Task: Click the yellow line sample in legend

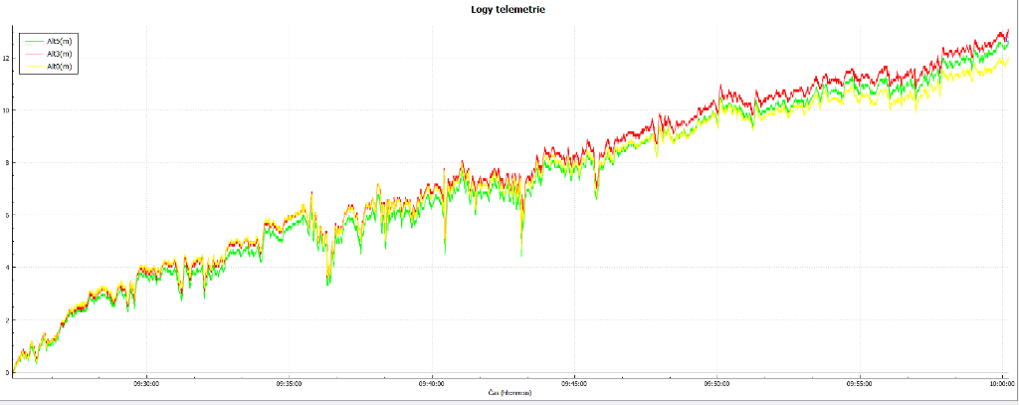Action: click(33, 66)
